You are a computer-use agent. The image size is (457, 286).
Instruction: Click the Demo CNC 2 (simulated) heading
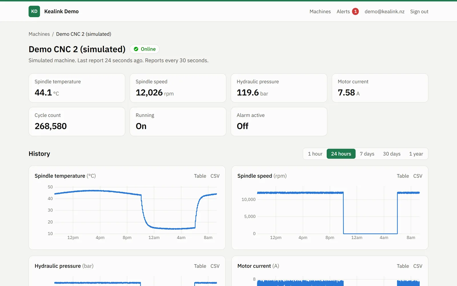[x=77, y=49]
